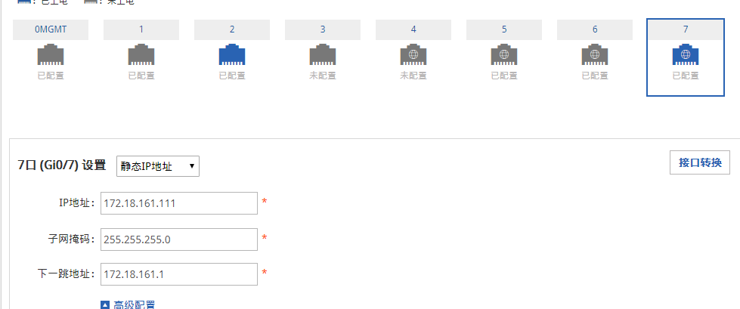
Task: Open the 静态IP地址 type dropdown
Action: click(157, 166)
